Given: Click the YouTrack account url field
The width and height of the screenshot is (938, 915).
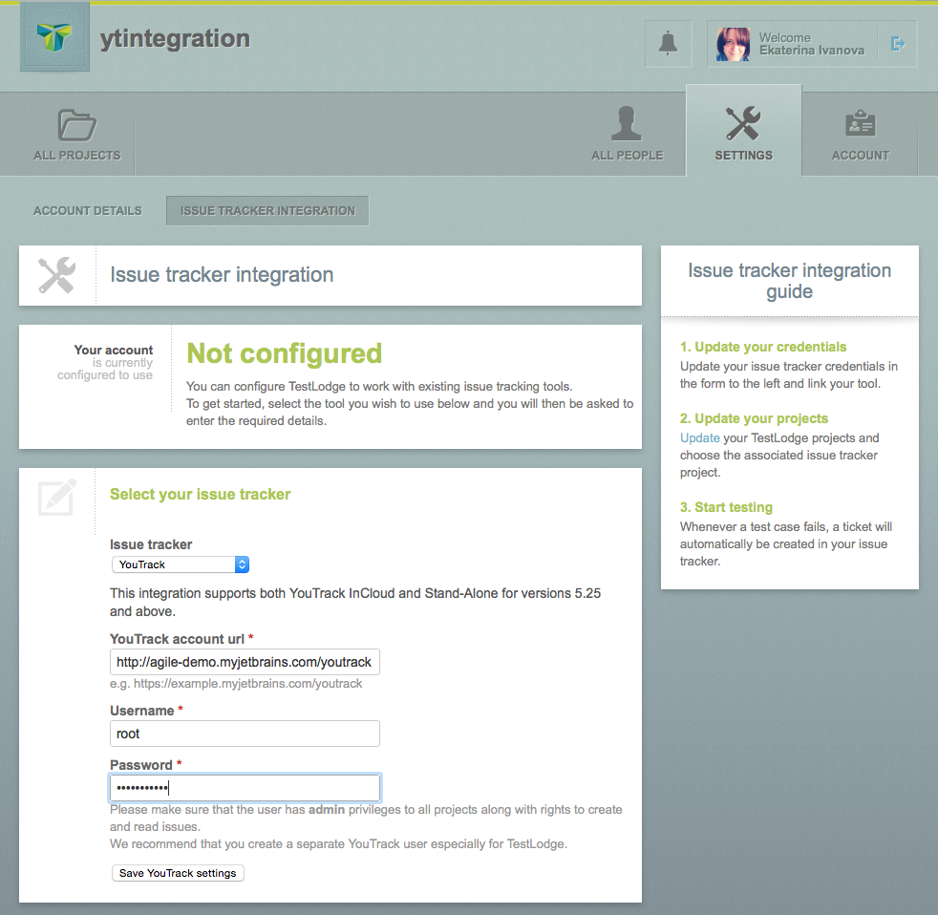Looking at the screenshot, I should pos(245,662).
